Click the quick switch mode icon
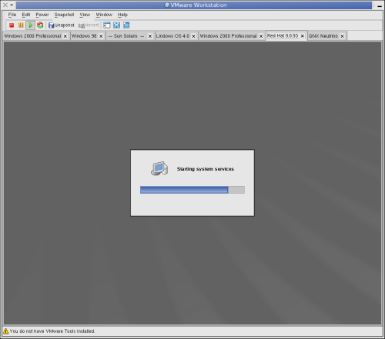This screenshot has width=385, height=339. (x=126, y=25)
